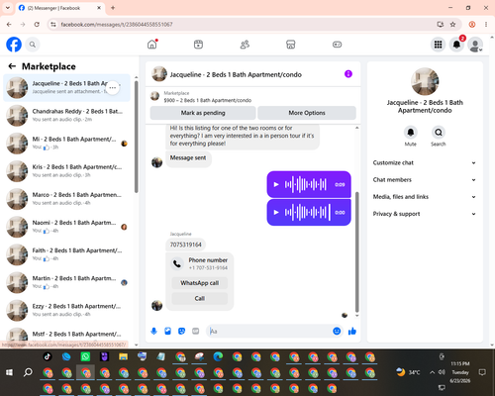Show hidden tray icons chevron

pyautogui.click(x=432, y=372)
